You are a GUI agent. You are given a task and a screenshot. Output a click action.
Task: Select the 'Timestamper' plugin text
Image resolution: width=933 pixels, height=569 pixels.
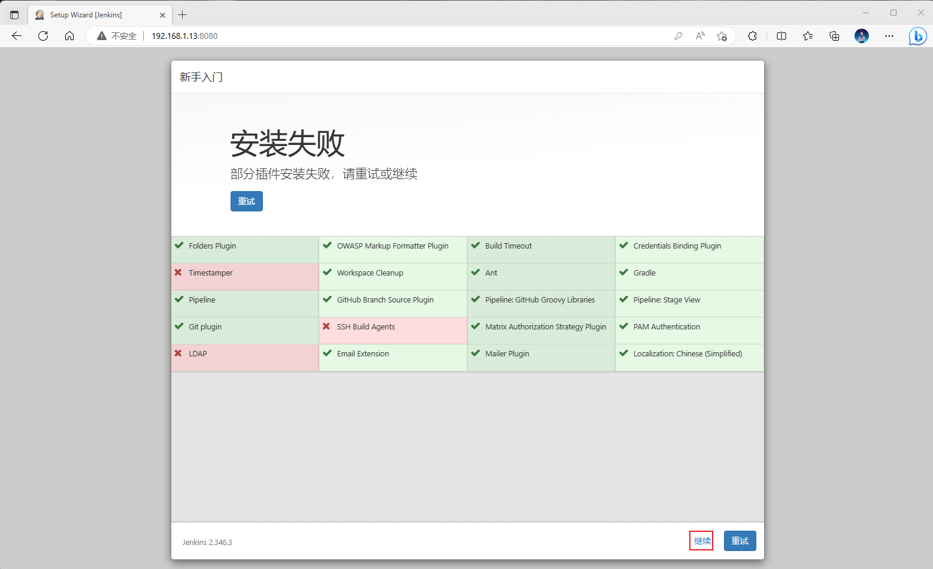click(x=211, y=273)
